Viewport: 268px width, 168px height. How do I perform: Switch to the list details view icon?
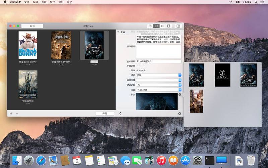(x=162, y=26)
